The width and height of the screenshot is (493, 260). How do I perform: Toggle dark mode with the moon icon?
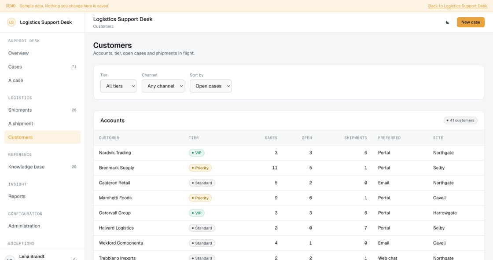click(x=447, y=22)
